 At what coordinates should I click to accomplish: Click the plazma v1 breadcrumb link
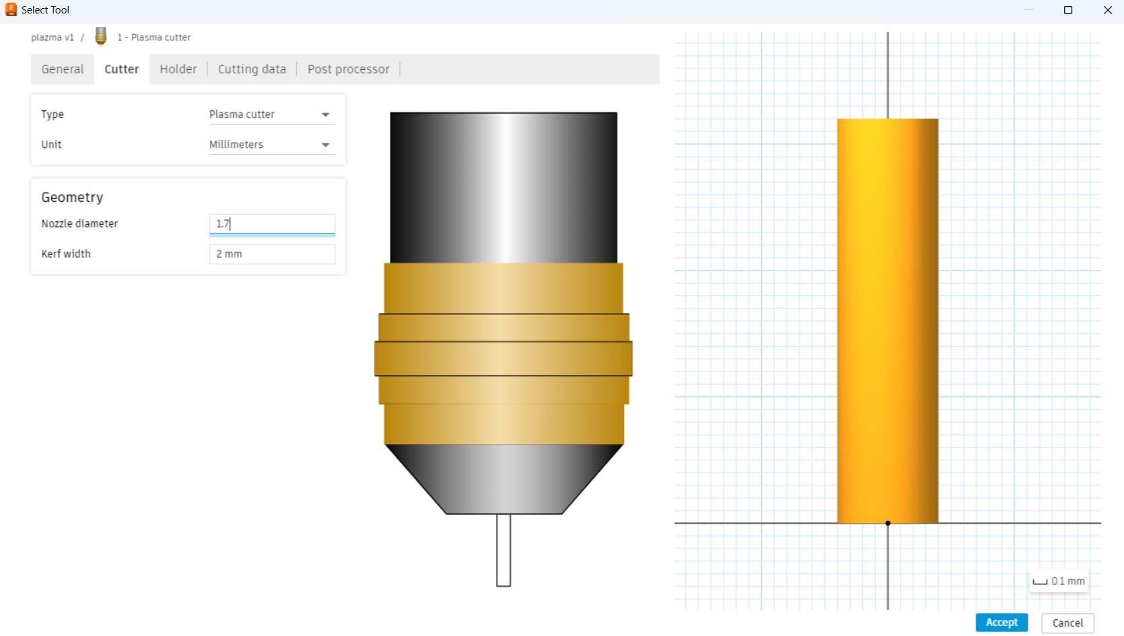click(x=52, y=38)
